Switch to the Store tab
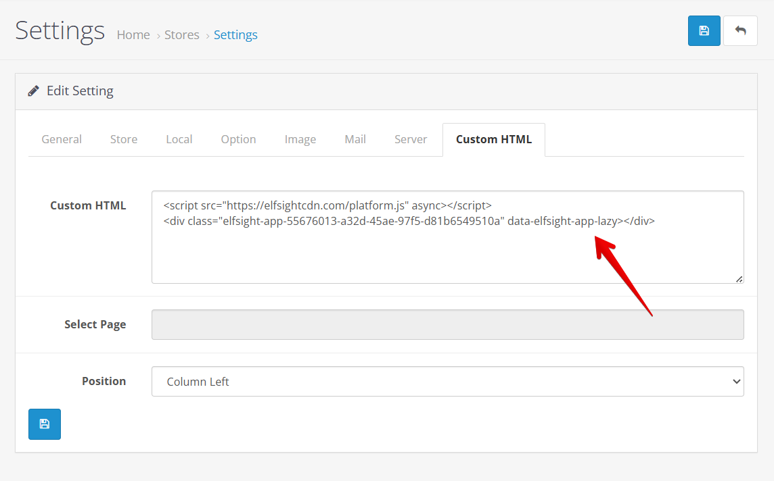Viewport: 774px width, 481px height. [124, 139]
